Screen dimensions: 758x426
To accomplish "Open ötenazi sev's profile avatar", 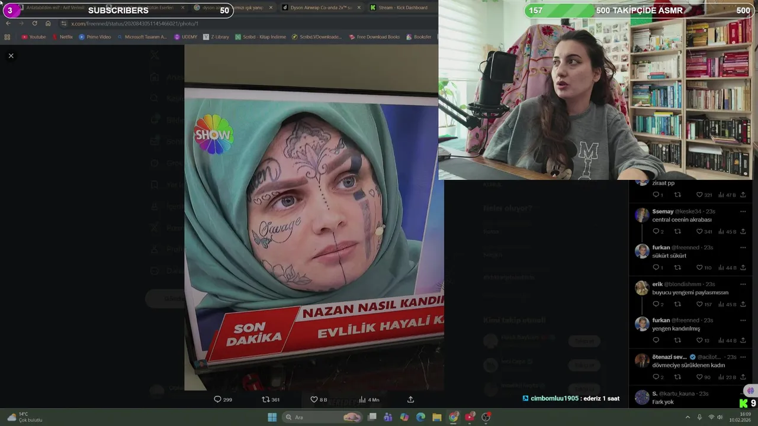I will pyautogui.click(x=642, y=360).
